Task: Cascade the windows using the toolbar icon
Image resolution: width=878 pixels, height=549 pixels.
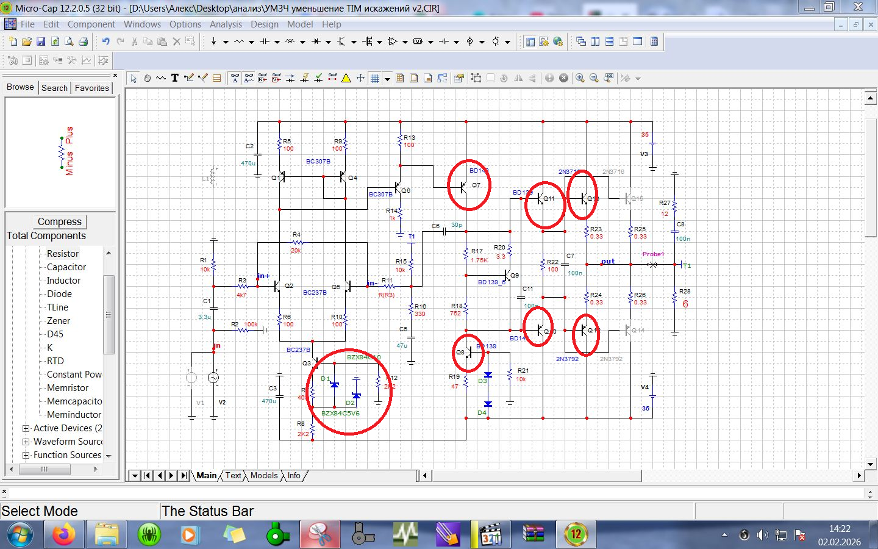Action: point(581,41)
